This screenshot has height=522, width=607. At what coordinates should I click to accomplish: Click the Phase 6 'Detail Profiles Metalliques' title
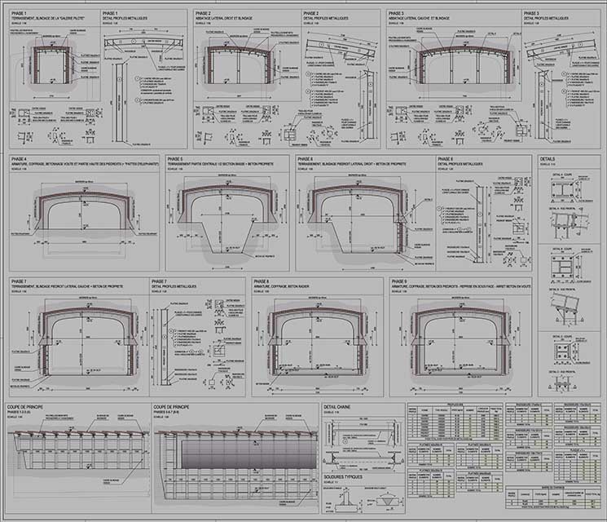pyautogui.click(x=460, y=161)
